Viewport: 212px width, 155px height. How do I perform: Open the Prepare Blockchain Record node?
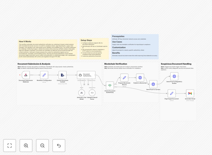point(124,78)
